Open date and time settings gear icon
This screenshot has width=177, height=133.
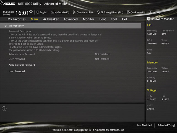click(31, 11)
